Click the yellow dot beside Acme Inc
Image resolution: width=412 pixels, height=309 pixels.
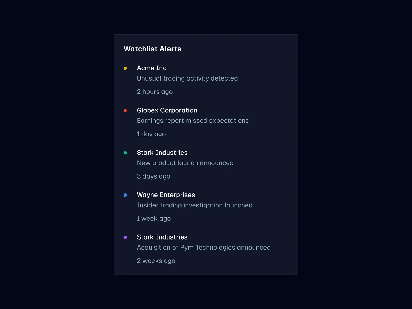coord(125,68)
